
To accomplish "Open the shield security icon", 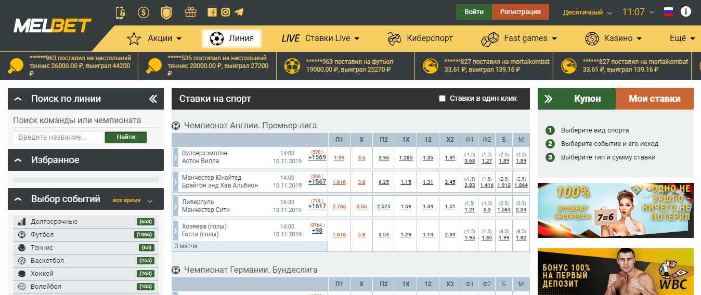I will point(166,12).
